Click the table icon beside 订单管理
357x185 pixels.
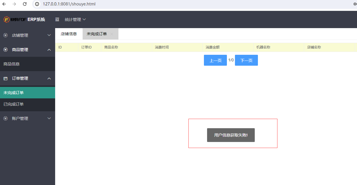point(5,78)
